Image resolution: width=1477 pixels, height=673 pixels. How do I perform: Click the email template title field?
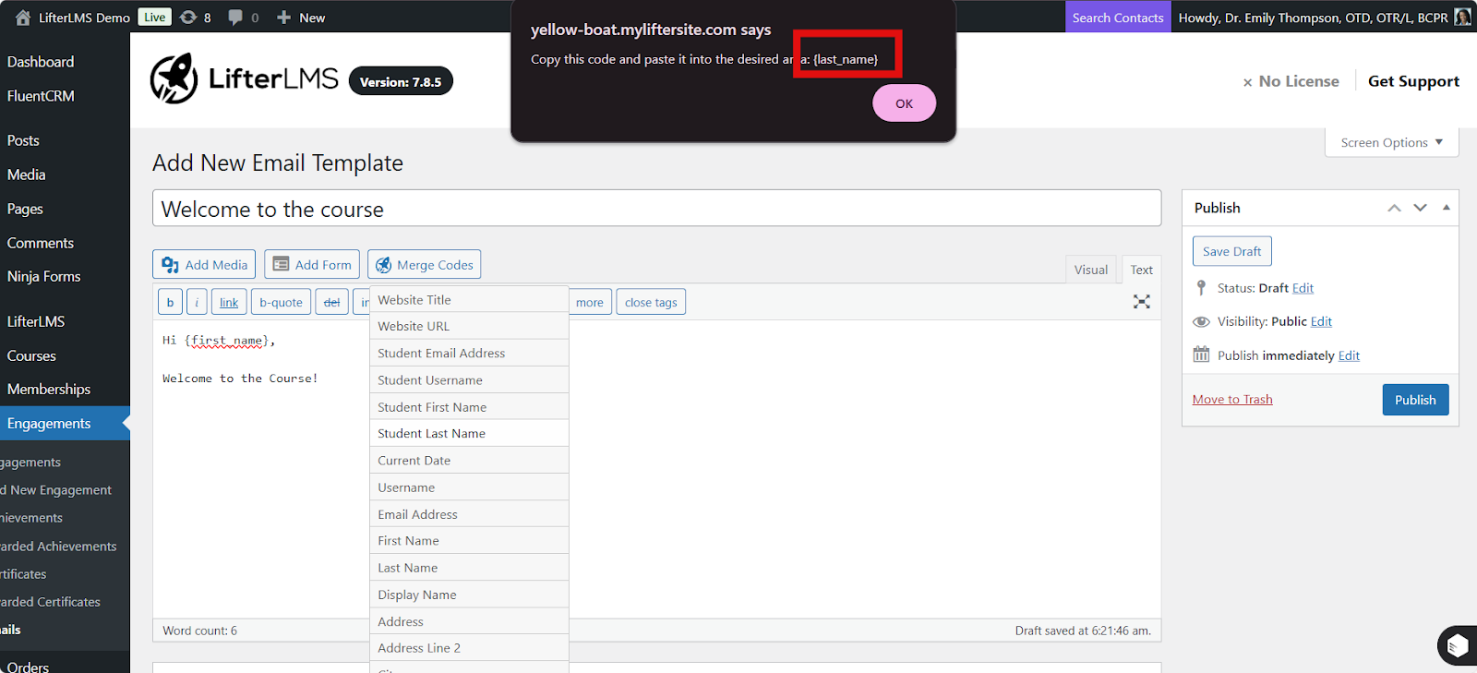pos(655,210)
